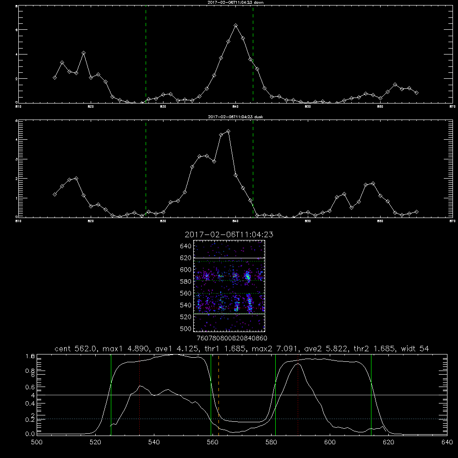Click y-axis label 0.4 on bottom profile plot
Image resolution: width=458 pixels, height=458 pixels.
click(30, 403)
